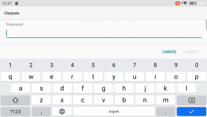Tap the SD card notification icon
Image resolution: width=207 pixels, height=117 pixels.
click(16, 3)
